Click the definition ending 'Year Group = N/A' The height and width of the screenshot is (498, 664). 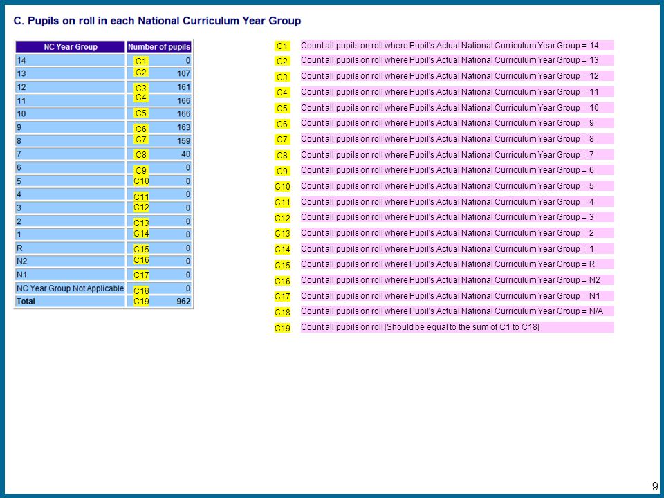coord(457,311)
